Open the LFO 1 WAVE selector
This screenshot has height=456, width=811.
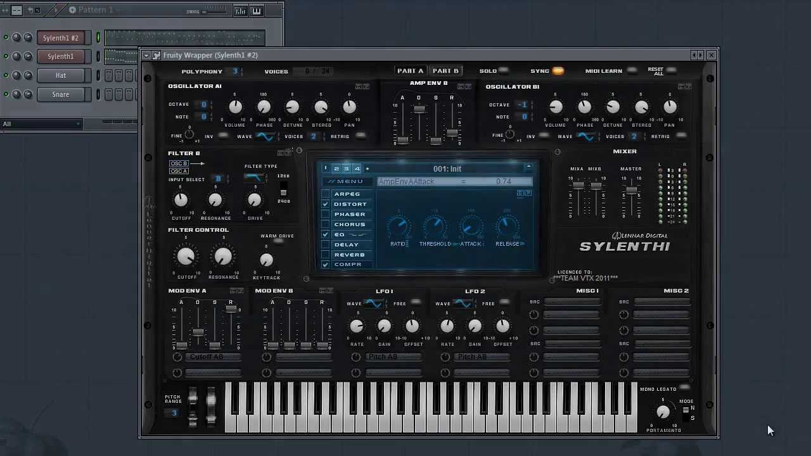(x=373, y=304)
